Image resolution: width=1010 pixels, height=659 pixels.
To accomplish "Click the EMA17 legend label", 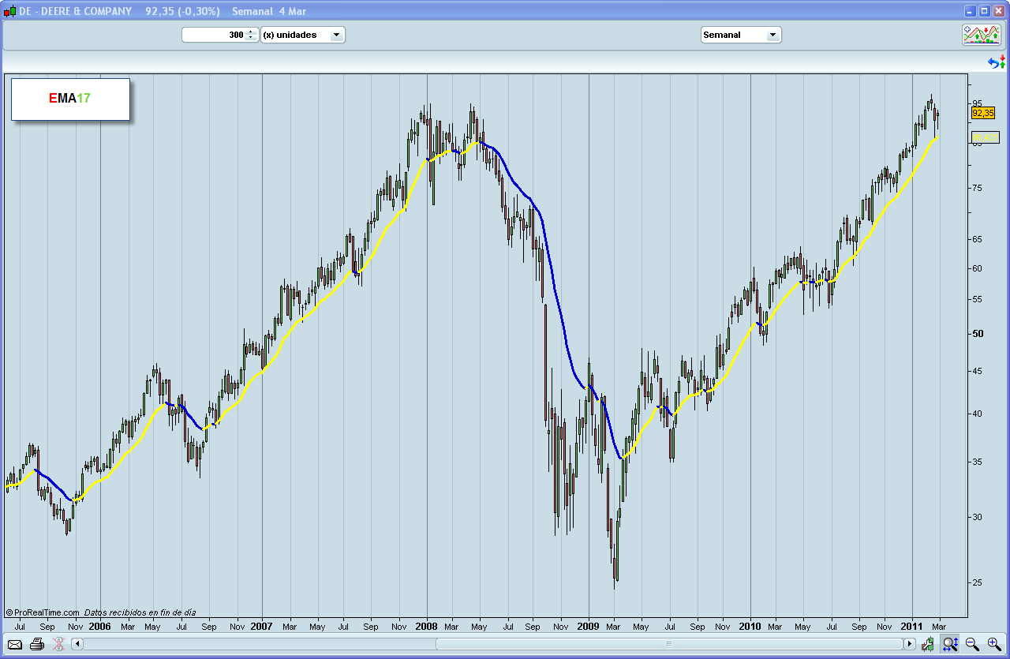I will (69, 99).
